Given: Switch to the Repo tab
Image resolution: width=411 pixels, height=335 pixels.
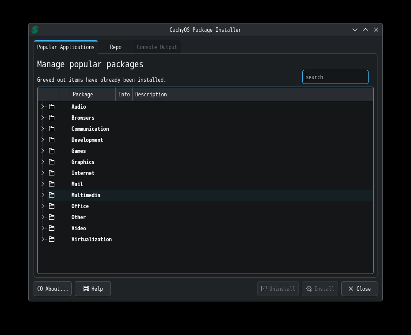Looking at the screenshot, I should click(115, 47).
